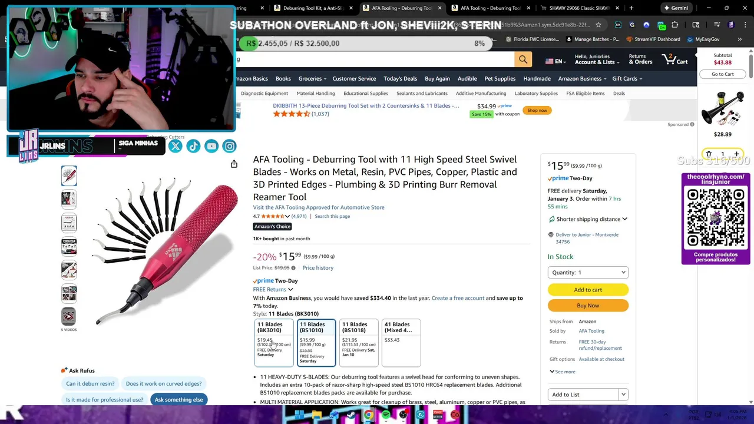754x424 pixels.
Task: Ask Rufus: Can it deburr resin?
Action: coord(90,383)
